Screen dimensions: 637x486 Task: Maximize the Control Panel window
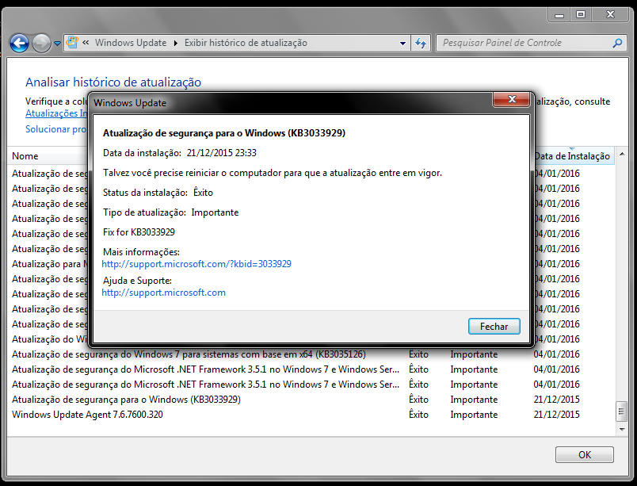pyautogui.click(x=581, y=14)
